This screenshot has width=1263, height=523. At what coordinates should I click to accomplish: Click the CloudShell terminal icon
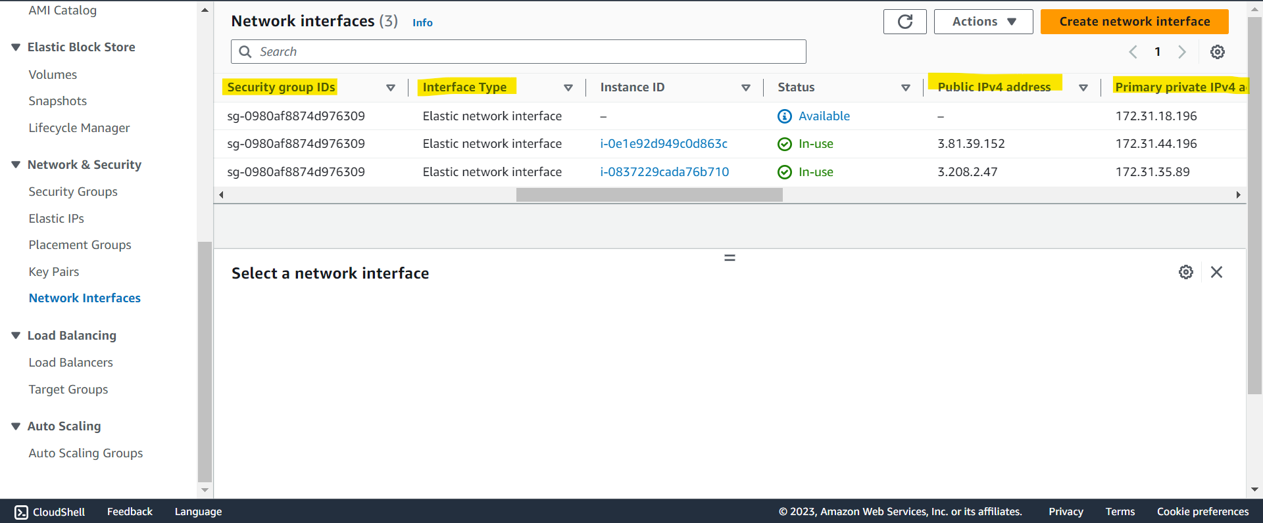click(21, 512)
